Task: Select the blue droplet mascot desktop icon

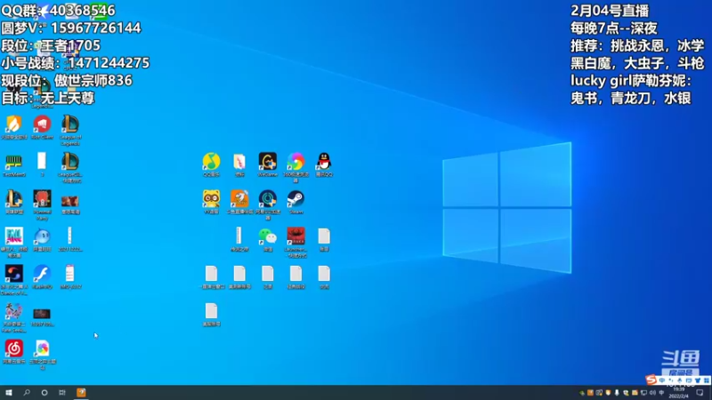Action: 42,236
